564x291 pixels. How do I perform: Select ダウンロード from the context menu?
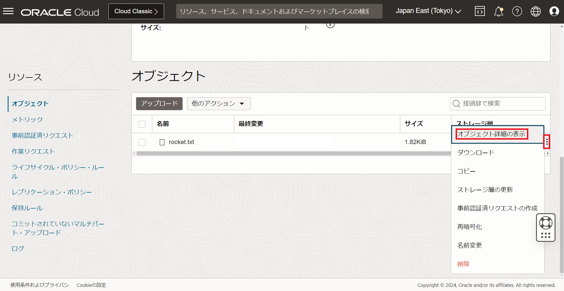click(475, 152)
